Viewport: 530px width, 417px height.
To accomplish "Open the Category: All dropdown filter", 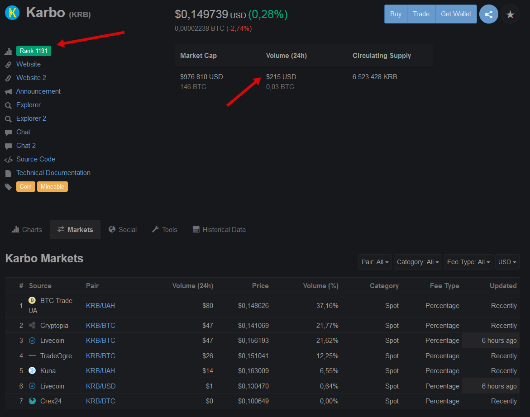I will tap(418, 262).
